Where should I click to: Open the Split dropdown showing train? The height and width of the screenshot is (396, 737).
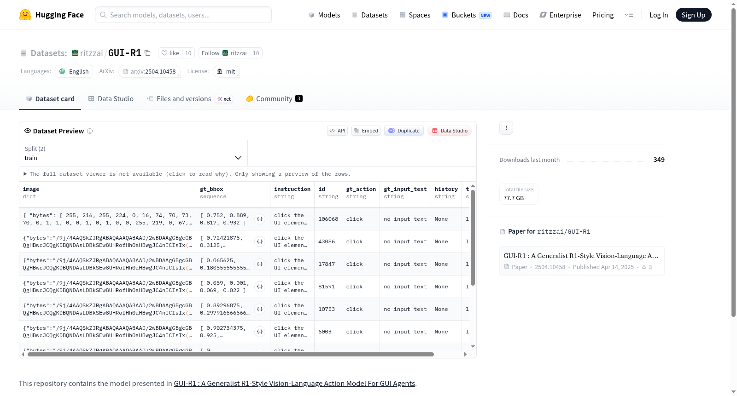pos(133,153)
